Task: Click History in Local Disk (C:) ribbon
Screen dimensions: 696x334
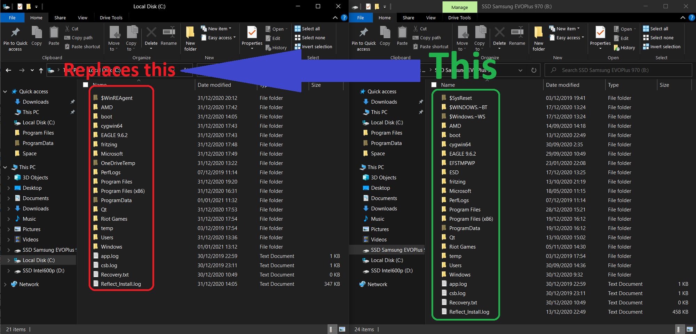Action: (x=276, y=48)
